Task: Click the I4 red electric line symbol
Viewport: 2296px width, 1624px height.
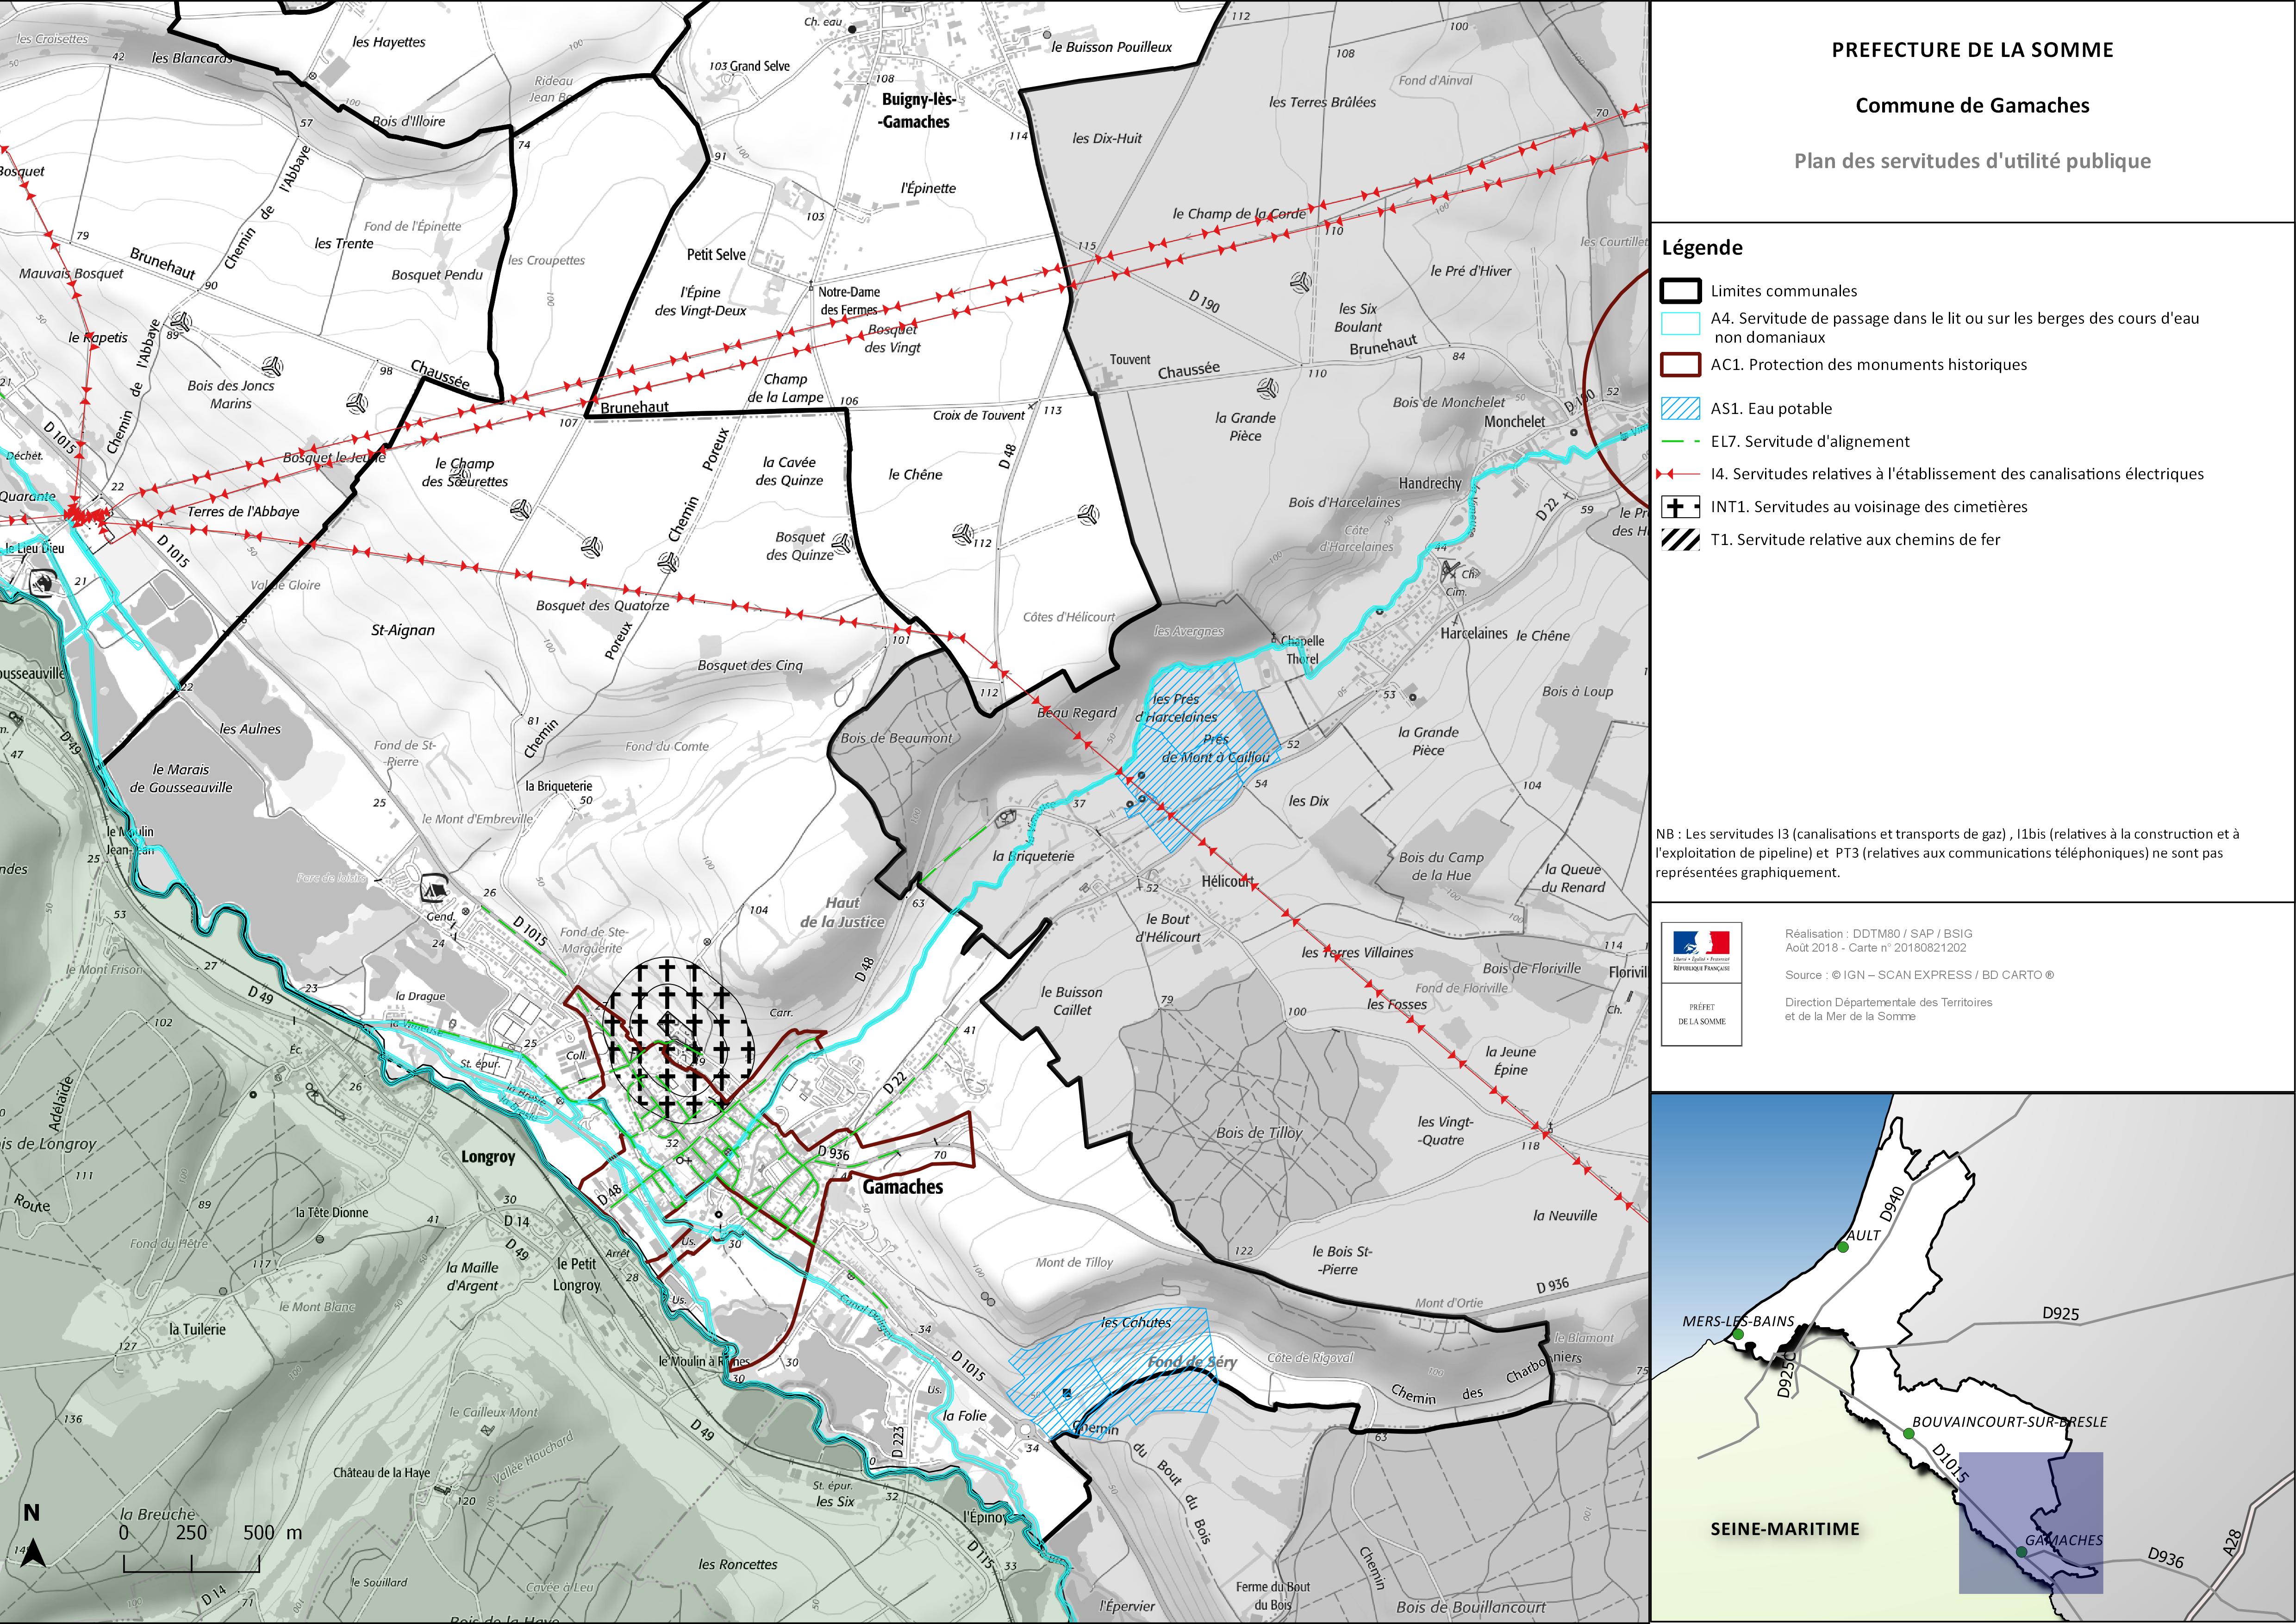Action: (1680, 474)
